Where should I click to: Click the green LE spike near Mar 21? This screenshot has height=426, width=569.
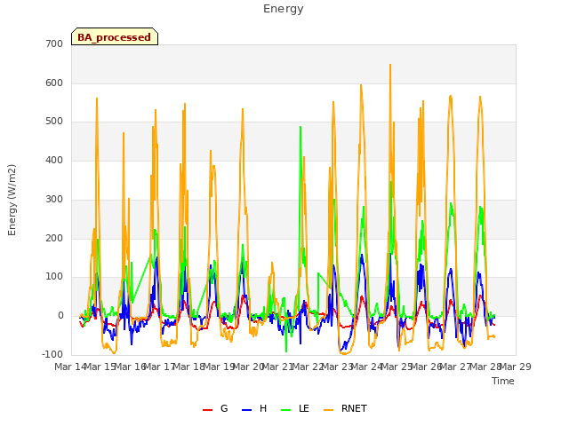[x=301, y=127]
